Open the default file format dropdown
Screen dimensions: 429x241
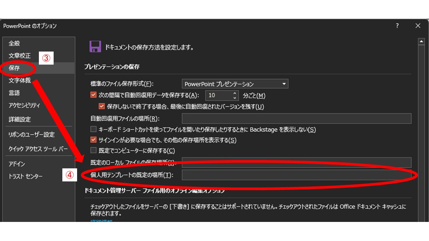pos(235,84)
